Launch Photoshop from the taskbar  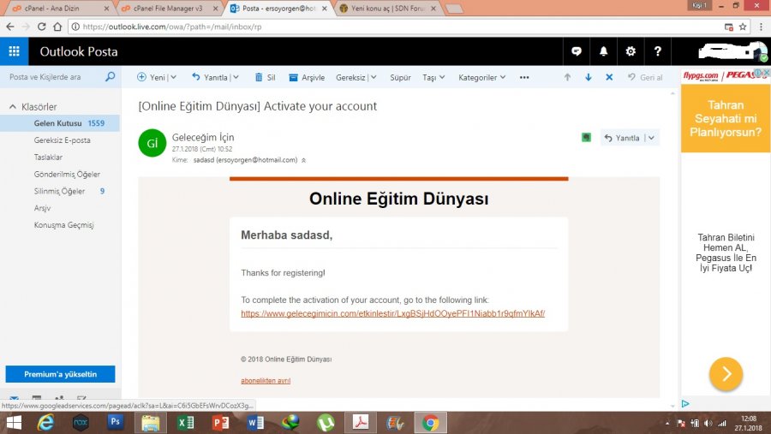pos(116,423)
